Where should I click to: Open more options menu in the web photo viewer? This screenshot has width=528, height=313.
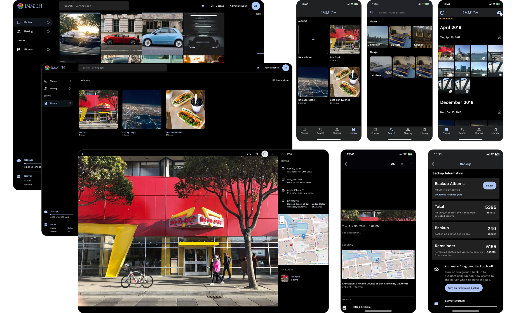273,154
